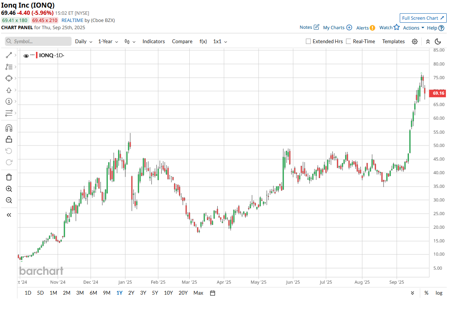Toggle the magnet snap tool
This screenshot has height=317, width=452.
9,128
